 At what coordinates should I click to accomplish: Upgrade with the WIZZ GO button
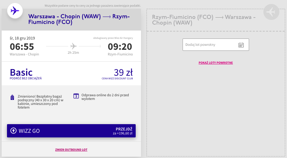tap(72, 131)
